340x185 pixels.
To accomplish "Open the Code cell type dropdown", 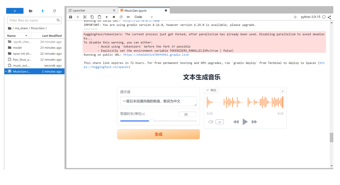I will [x=144, y=17].
